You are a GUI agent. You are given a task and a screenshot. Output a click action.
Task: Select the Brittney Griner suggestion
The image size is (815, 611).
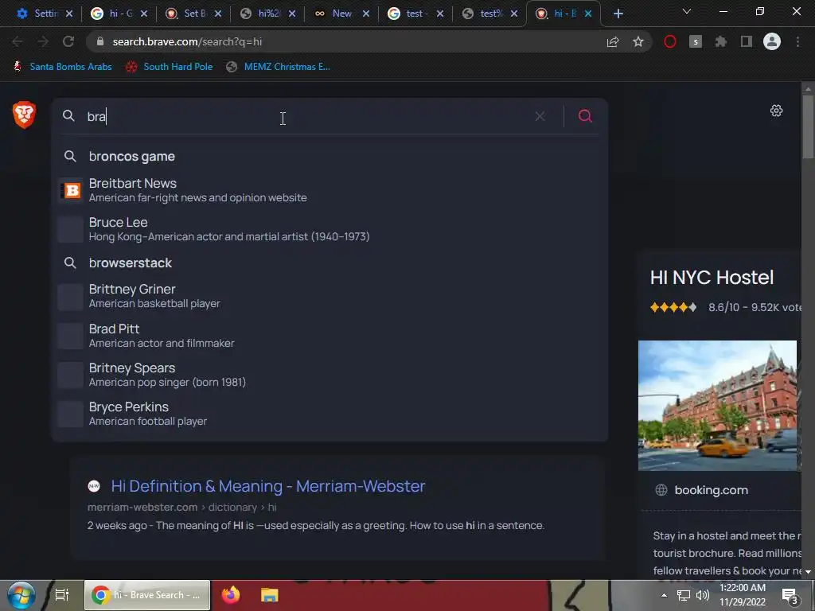[x=330, y=296]
